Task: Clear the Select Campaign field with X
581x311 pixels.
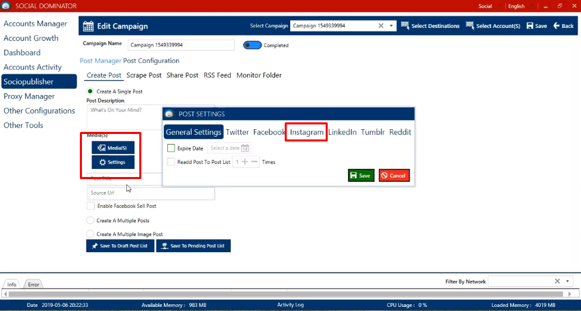Action: click(380, 26)
